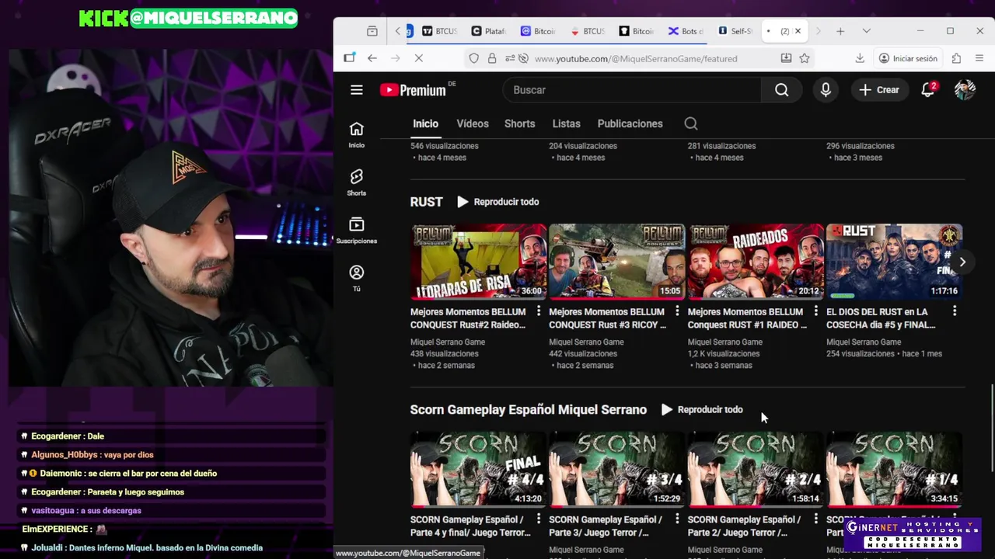Click the padlock site information icon
The image size is (995, 559).
click(492, 58)
